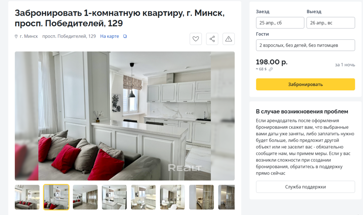The height and width of the screenshot is (215, 363).
Task: Open На карте map link
Action: (x=110, y=36)
